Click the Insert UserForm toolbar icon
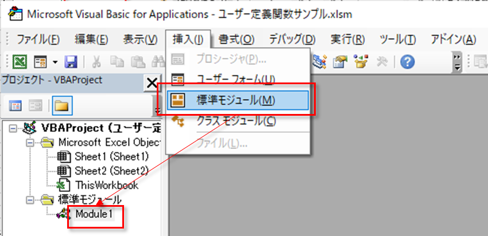488x236 pixels. [x=40, y=61]
